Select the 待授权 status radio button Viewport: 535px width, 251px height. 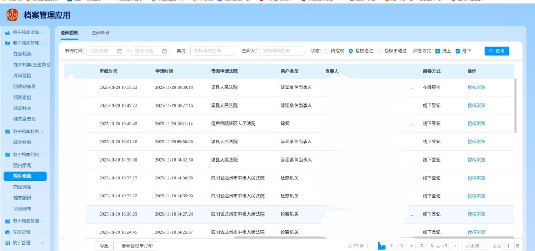point(327,51)
